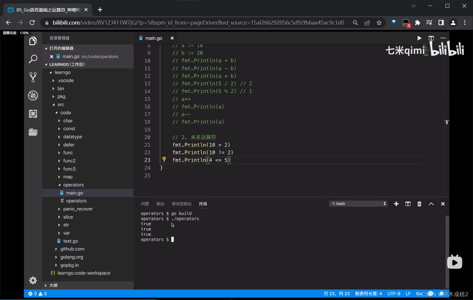Image resolution: width=473 pixels, height=300 pixels.
Task: Open the Debug view icon
Action: 33,95
